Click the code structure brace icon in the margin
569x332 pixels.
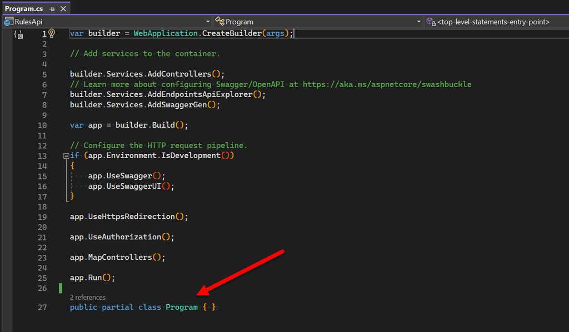tap(18, 34)
